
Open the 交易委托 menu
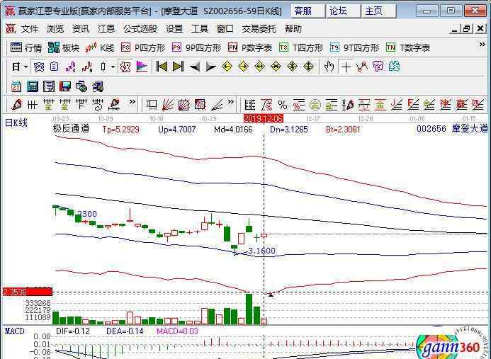(x=259, y=29)
